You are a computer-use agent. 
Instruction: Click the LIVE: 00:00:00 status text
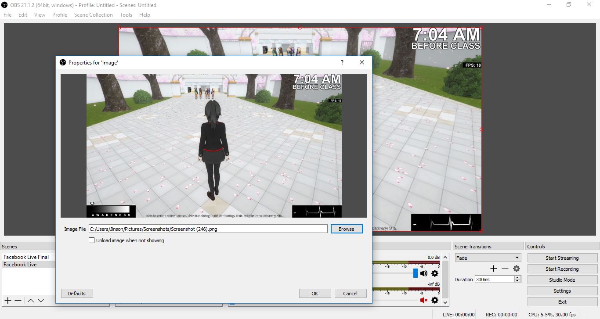pos(459,315)
